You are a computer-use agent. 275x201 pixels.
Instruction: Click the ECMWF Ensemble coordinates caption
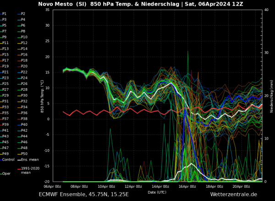(84, 195)
